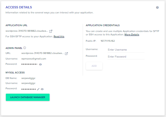Image resolution: width=166 pixels, height=117 pixels.
Task: Click the Admin Panel info icon
Action: click(x=25, y=48)
